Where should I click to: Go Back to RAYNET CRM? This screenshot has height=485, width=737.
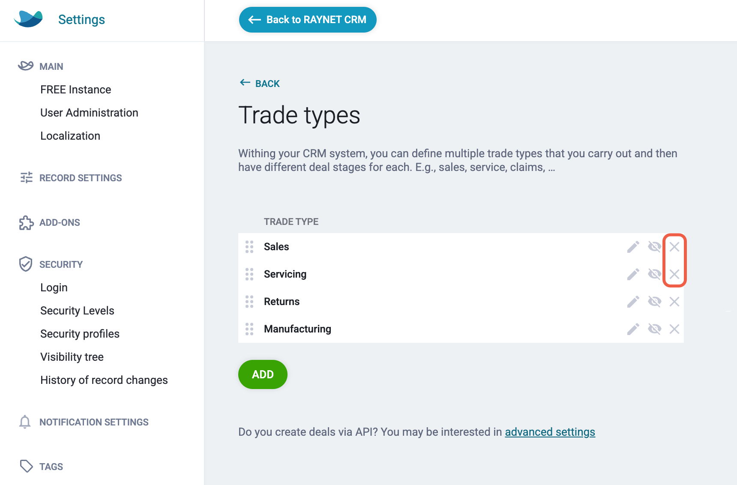point(308,19)
